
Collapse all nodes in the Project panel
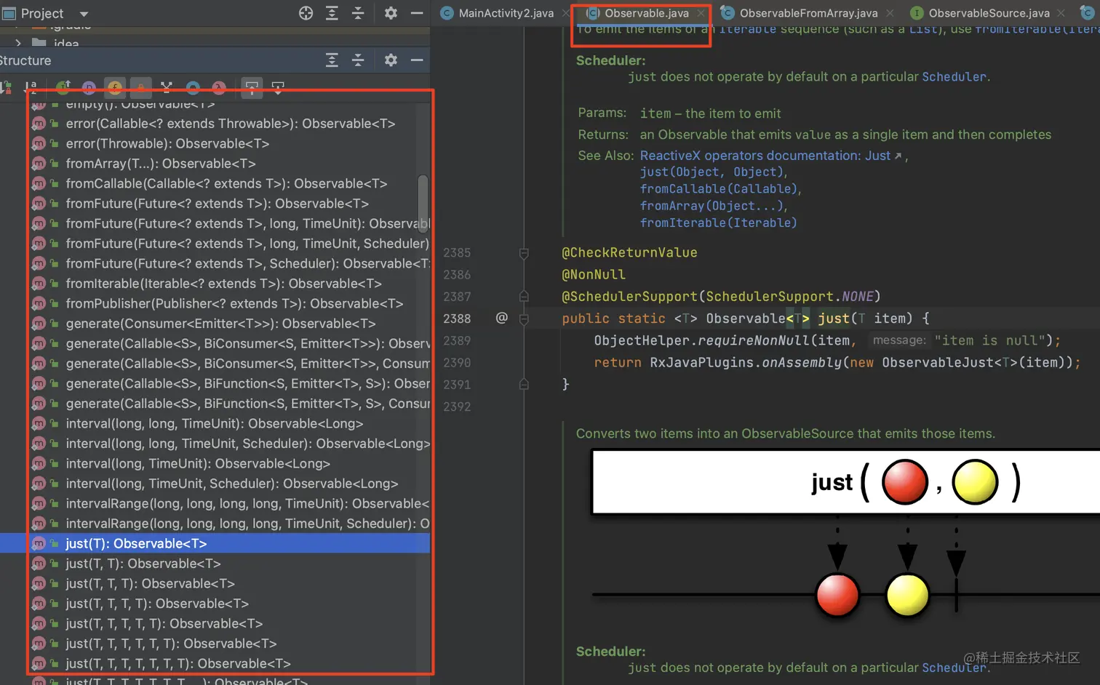(358, 13)
